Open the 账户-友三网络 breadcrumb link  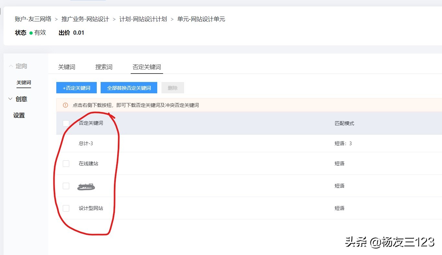[x=33, y=19]
